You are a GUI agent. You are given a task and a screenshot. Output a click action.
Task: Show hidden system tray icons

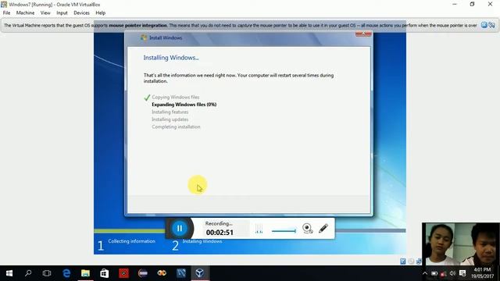tap(425, 273)
